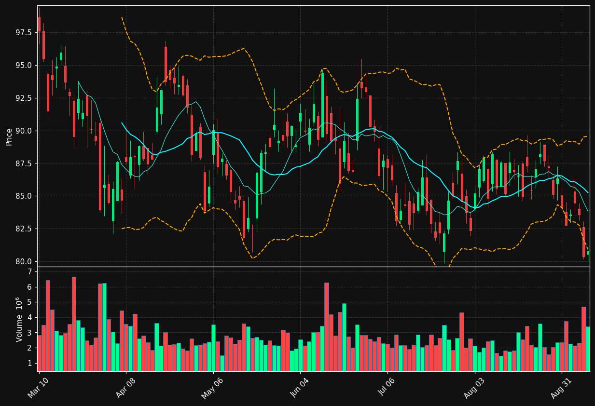Click the Price y-axis title
The height and width of the screenshot is (406, 595).
[x=9, y=136]
